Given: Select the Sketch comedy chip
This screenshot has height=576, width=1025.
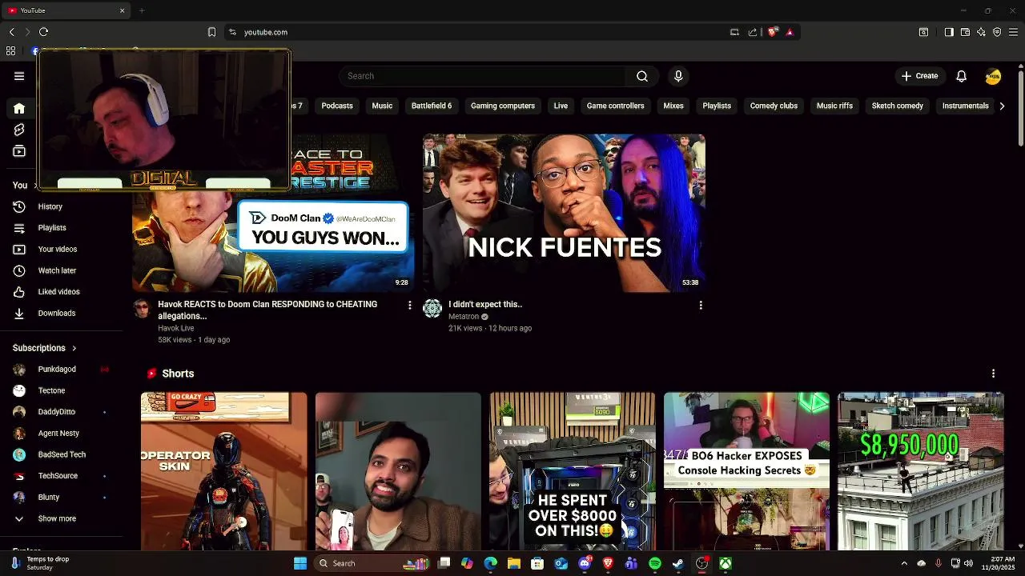Looking at the screenshot, I should tap(898, 106).
